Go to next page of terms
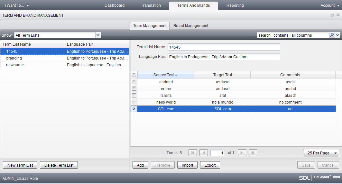The height and width of the screenshot is (184, 342). click(242, 153)
